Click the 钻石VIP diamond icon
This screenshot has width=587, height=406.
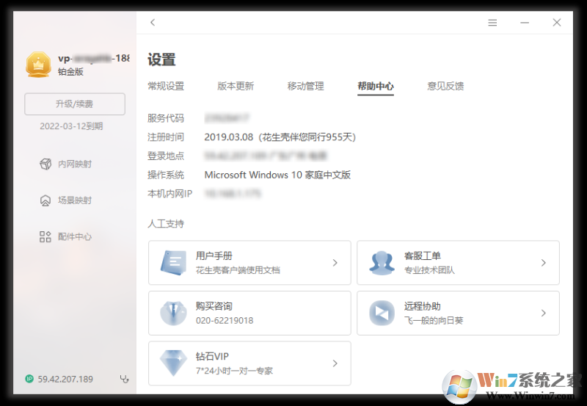[x=173, y=363]
